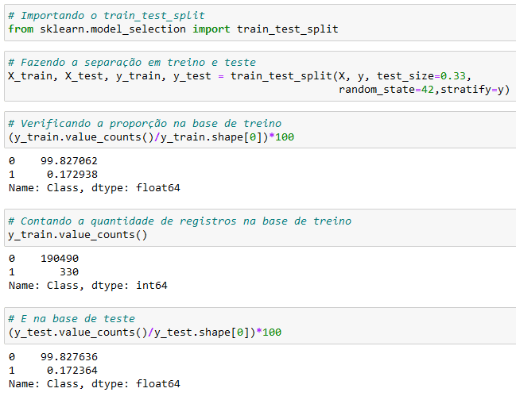Place cursor at random_state=42 argument
This screenshot has width=516, height=396.
click(x=386, y=90)
